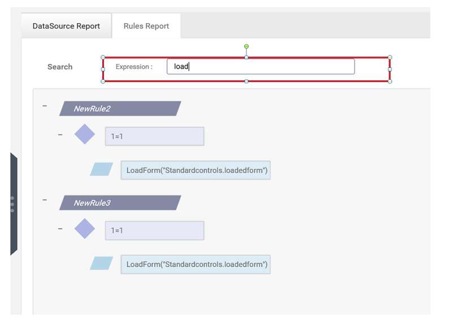Click the LoadForm action under NewRule2

[196, 170]
